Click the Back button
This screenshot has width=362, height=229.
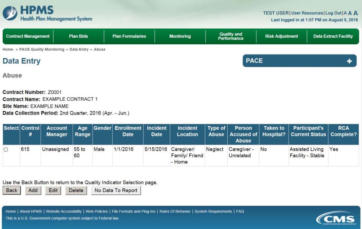(x=12, y=190)
